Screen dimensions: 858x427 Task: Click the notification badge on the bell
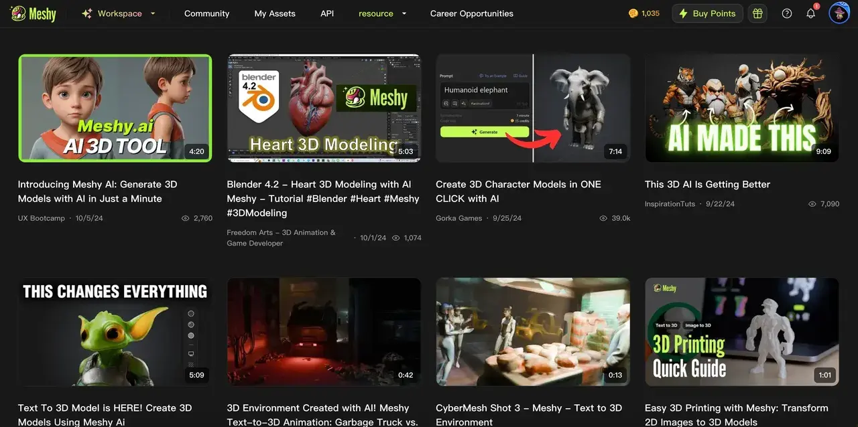tap(816, 5)
